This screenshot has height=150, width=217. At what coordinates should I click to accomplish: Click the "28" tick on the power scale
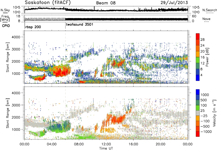click(202, 40)
